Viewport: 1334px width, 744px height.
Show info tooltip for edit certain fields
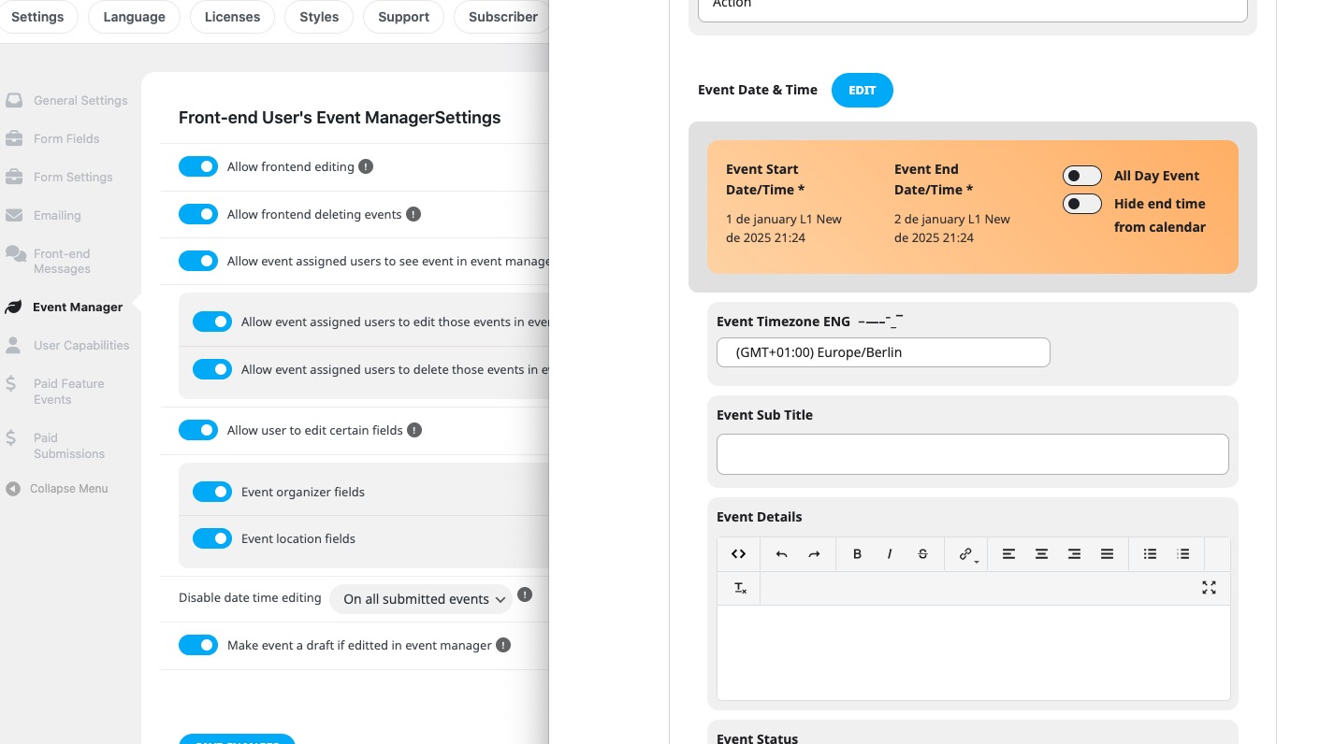[x=414, y=430]
